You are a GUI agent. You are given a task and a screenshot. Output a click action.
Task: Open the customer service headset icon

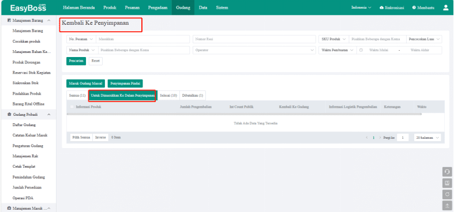point(447,172)
